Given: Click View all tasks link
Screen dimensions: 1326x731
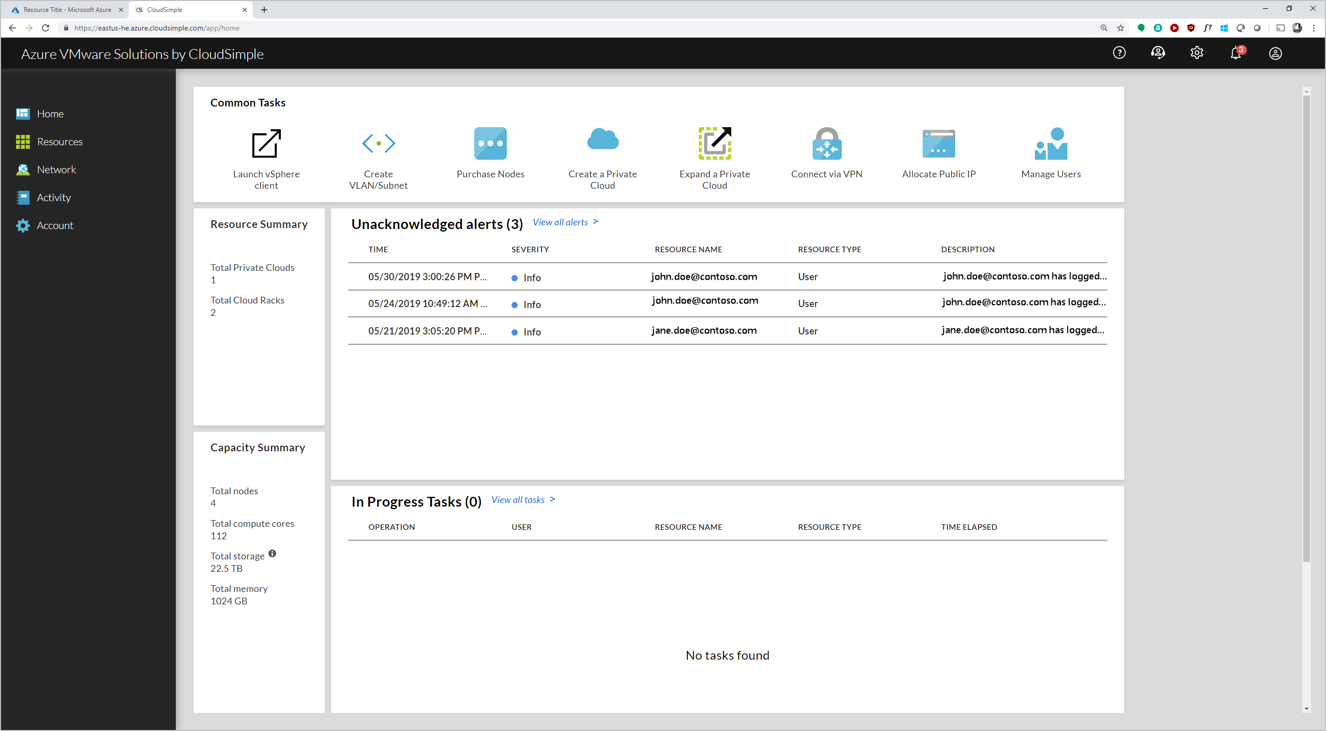Looking at the screenshot, I should pyautogui.click(x=526, y=499).
